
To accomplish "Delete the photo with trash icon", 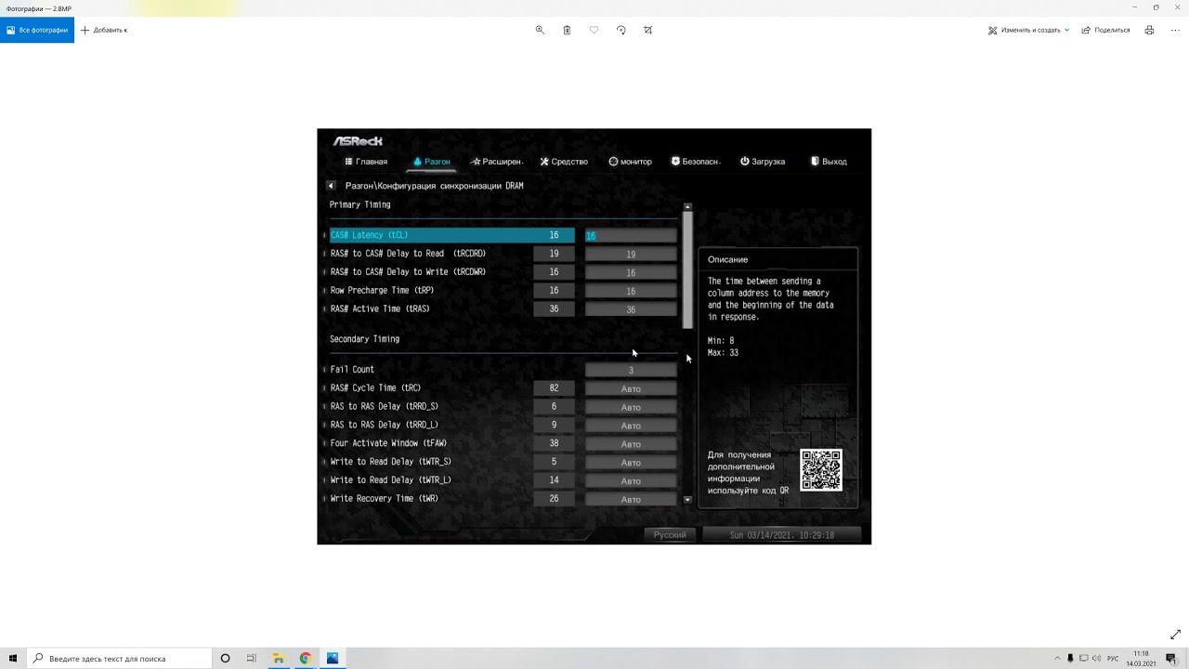I will [x=567, y=30].
